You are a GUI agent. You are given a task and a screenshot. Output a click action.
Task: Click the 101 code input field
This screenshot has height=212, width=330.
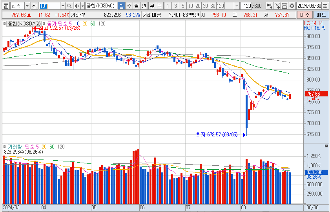point(50,6)
